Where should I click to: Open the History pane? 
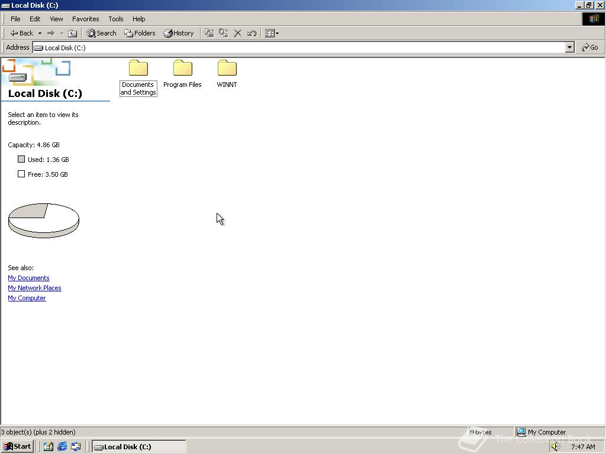179,33
